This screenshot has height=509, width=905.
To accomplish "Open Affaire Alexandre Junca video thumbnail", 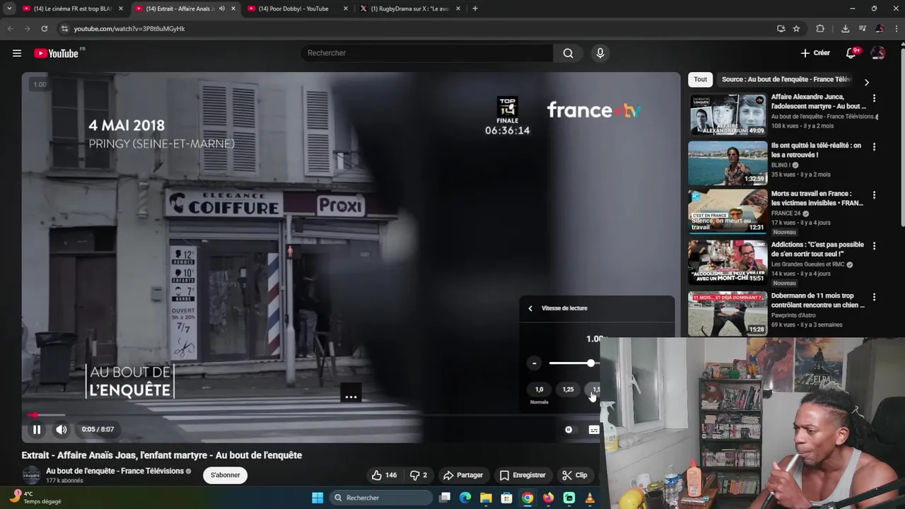I will 728,115.
